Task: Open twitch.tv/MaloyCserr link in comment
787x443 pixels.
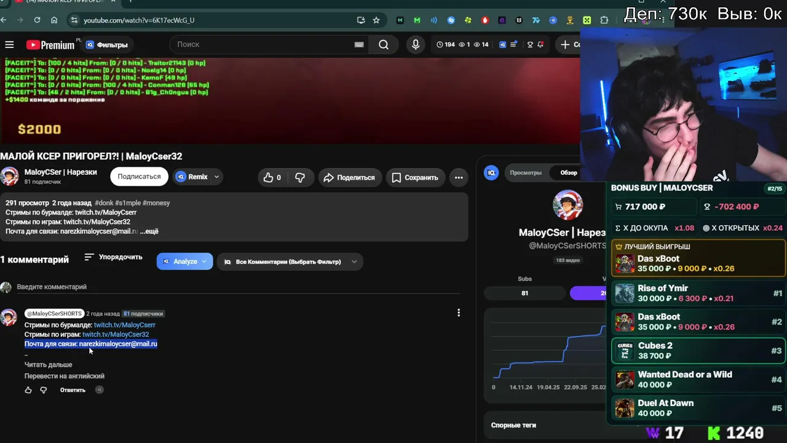Action: coord(125,325)
